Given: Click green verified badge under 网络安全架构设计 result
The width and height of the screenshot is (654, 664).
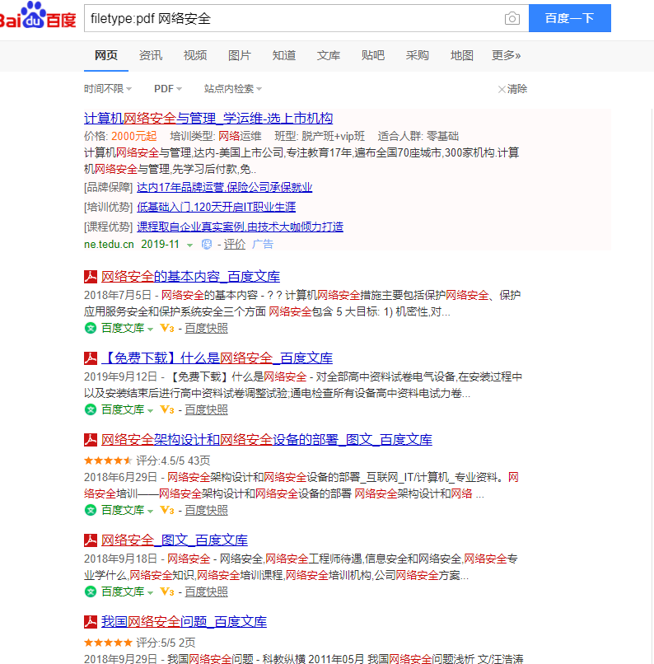Looking at the screenshot, I should (x=91, y=510).
